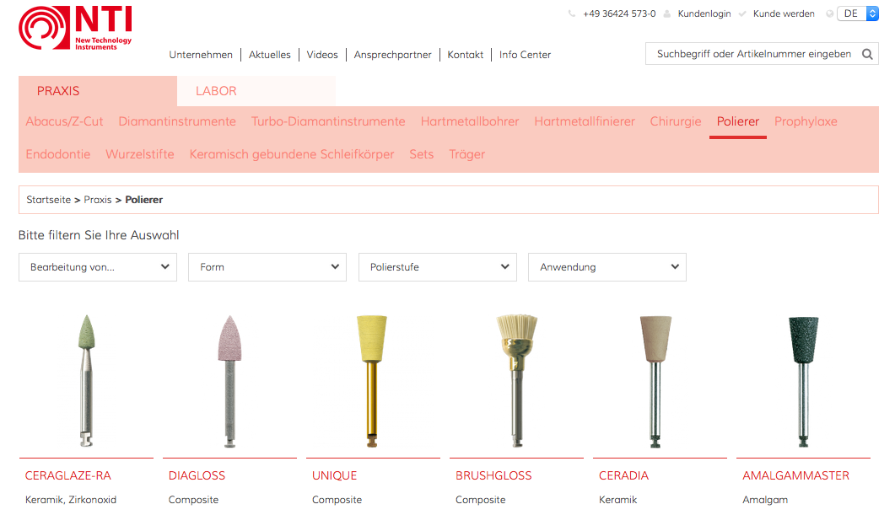Screen dimensions: 895x531
Task: Click the checkmark icon beside Kunde werden
Action: (x=742, y=13)
